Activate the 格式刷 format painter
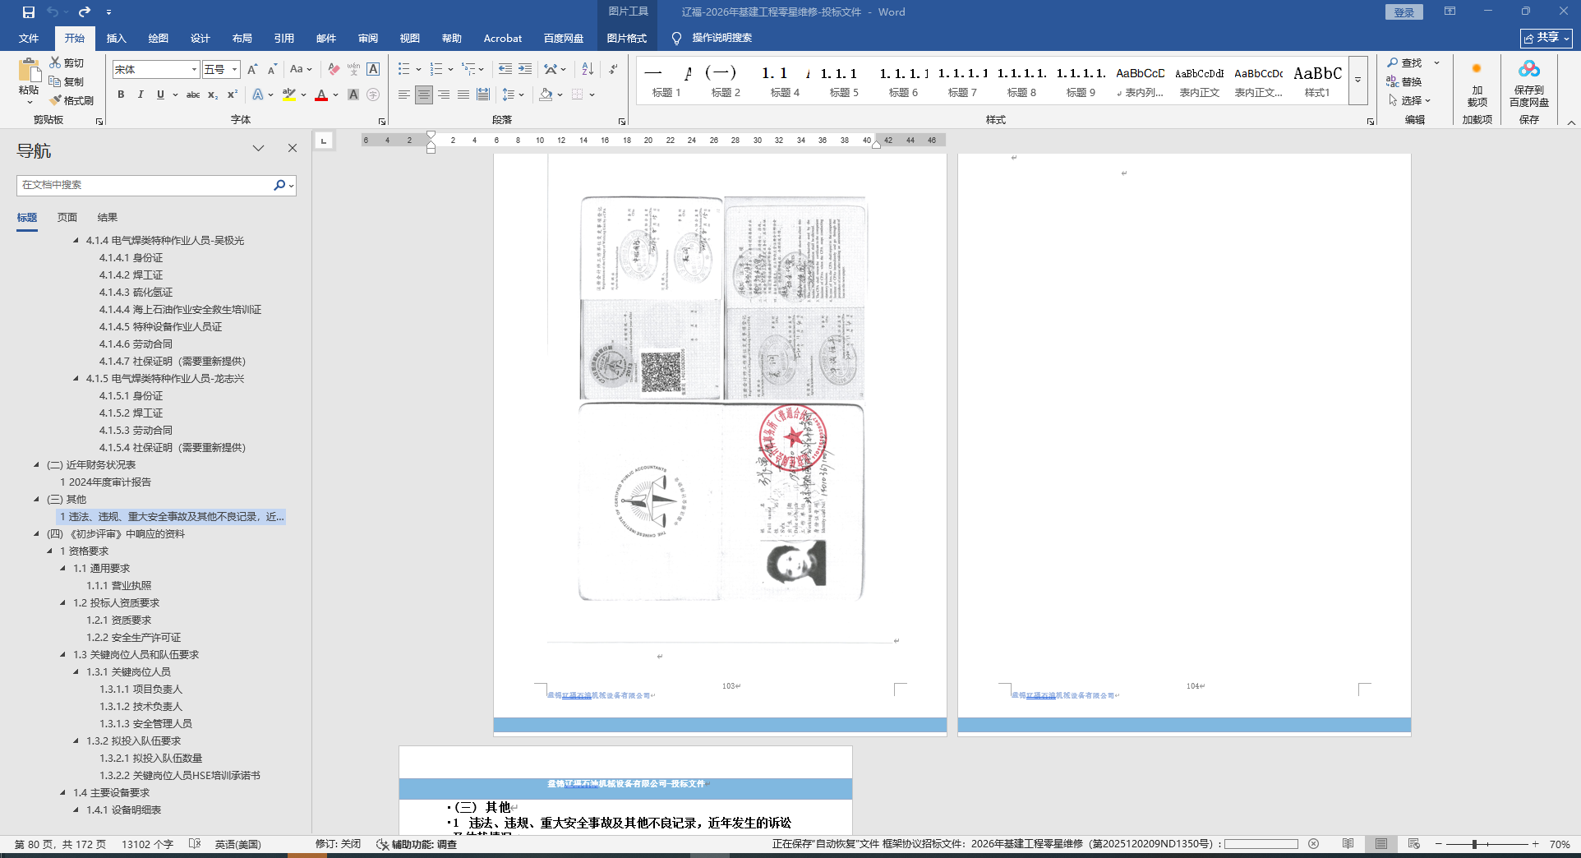Screen dimensions: 1581x858 click(71, 100)
